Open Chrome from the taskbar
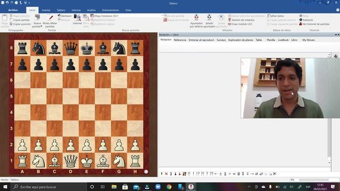The image size is (340, 191). tap(169, 187)
